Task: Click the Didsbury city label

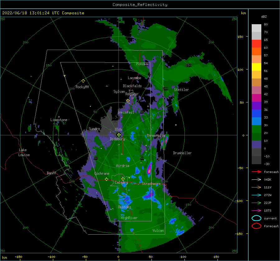Action: (x=117, y=139)
